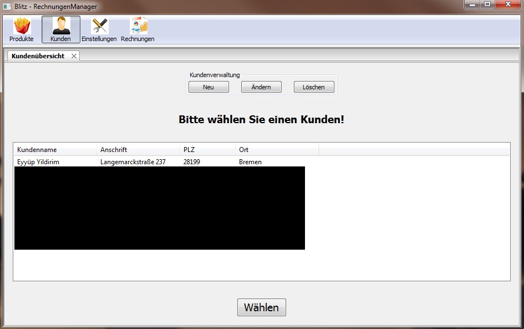Create a new customer with Neu
The image size is (524, 329).
pos(208,87)
